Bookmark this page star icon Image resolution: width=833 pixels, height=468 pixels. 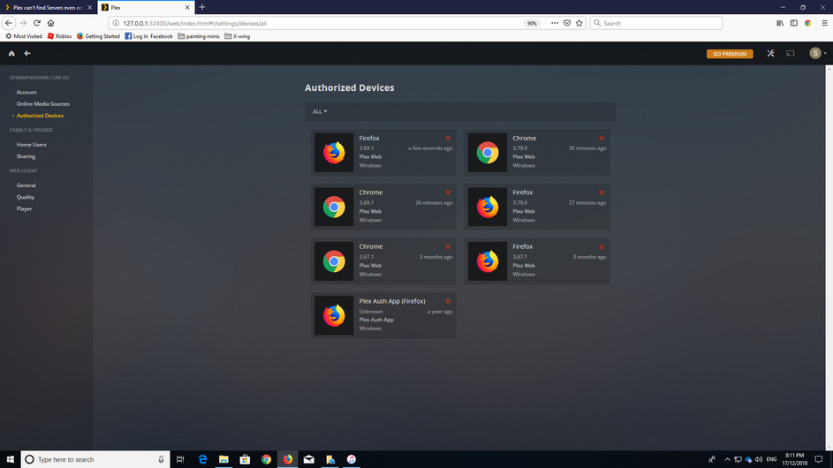[x=579, y=23]
